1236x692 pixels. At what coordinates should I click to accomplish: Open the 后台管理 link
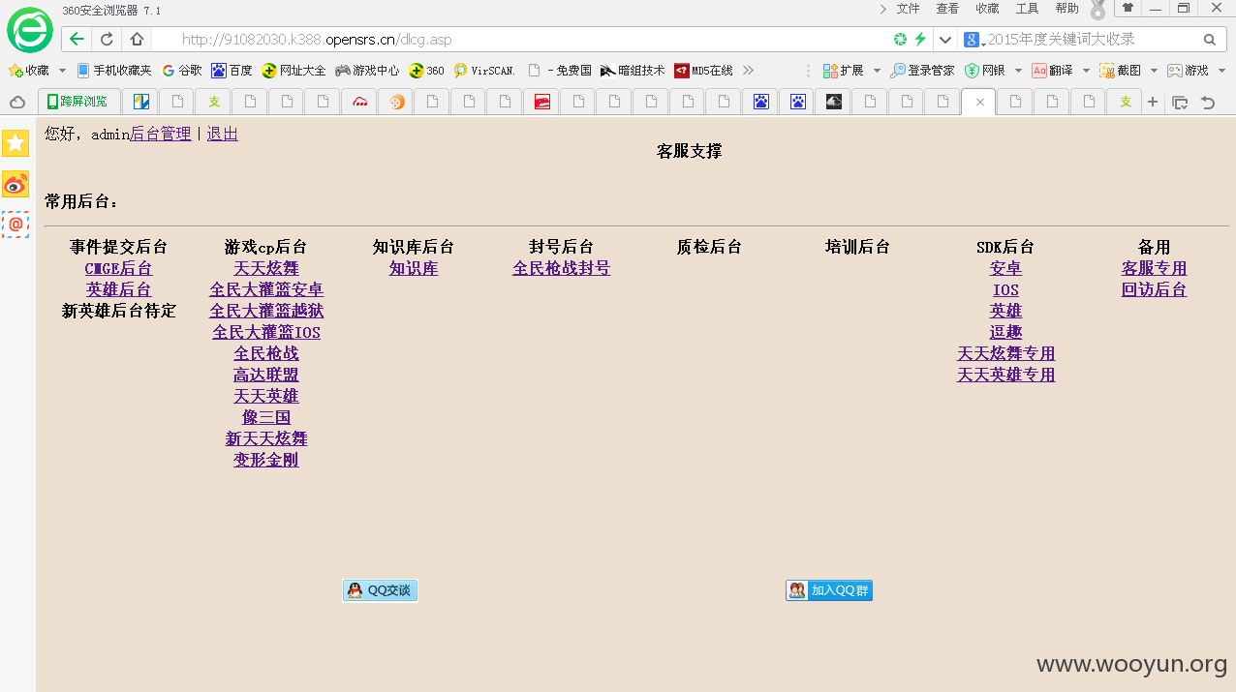coord(161,134)
